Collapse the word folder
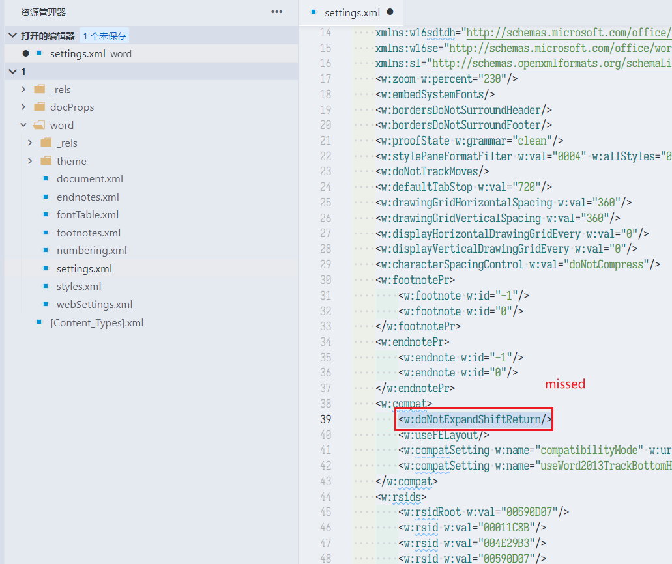The image size is (672, 564). click(23, 124)
